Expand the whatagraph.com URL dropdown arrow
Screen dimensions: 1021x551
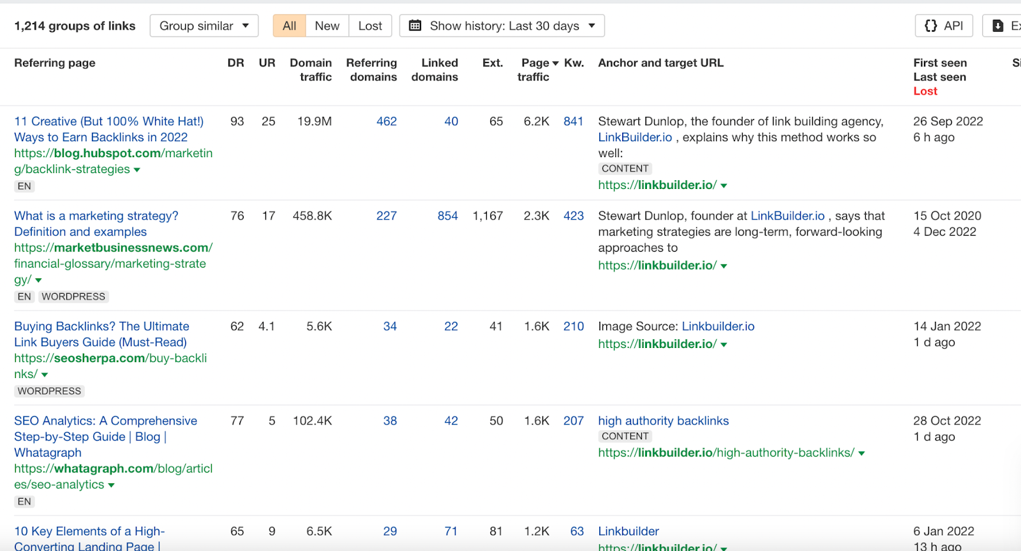(x=111, y=485)
